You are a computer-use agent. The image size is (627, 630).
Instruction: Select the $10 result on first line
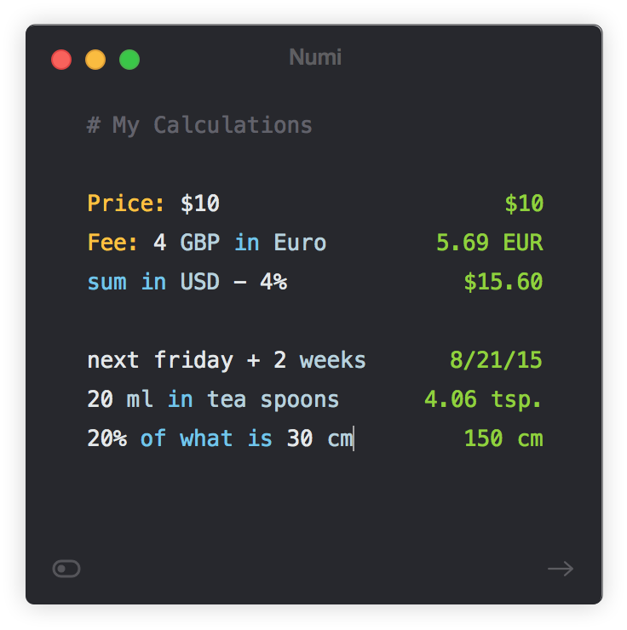(524, 203)
